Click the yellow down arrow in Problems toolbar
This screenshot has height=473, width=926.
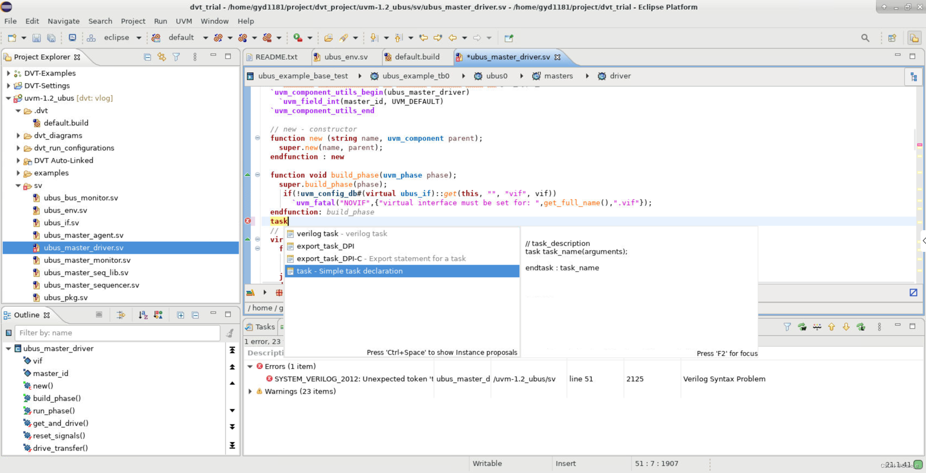pyautogui.click(x=846, y=327)
